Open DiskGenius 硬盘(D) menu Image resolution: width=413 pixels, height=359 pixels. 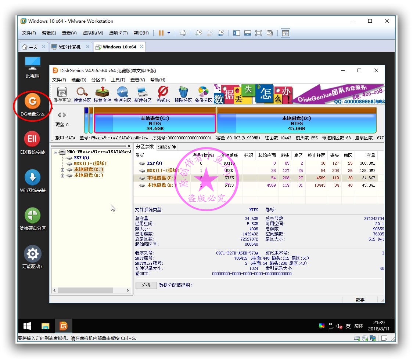coord(79,80)
